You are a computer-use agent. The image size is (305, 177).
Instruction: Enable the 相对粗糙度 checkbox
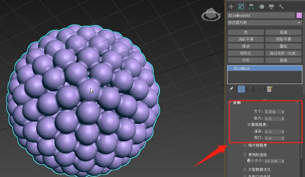click(x=245, y=145)
